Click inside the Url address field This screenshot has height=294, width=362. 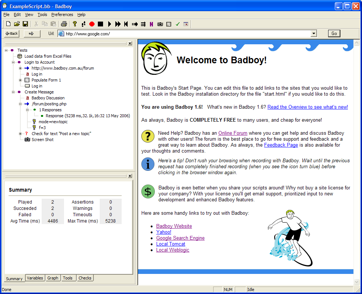click(x=187, y=34)
